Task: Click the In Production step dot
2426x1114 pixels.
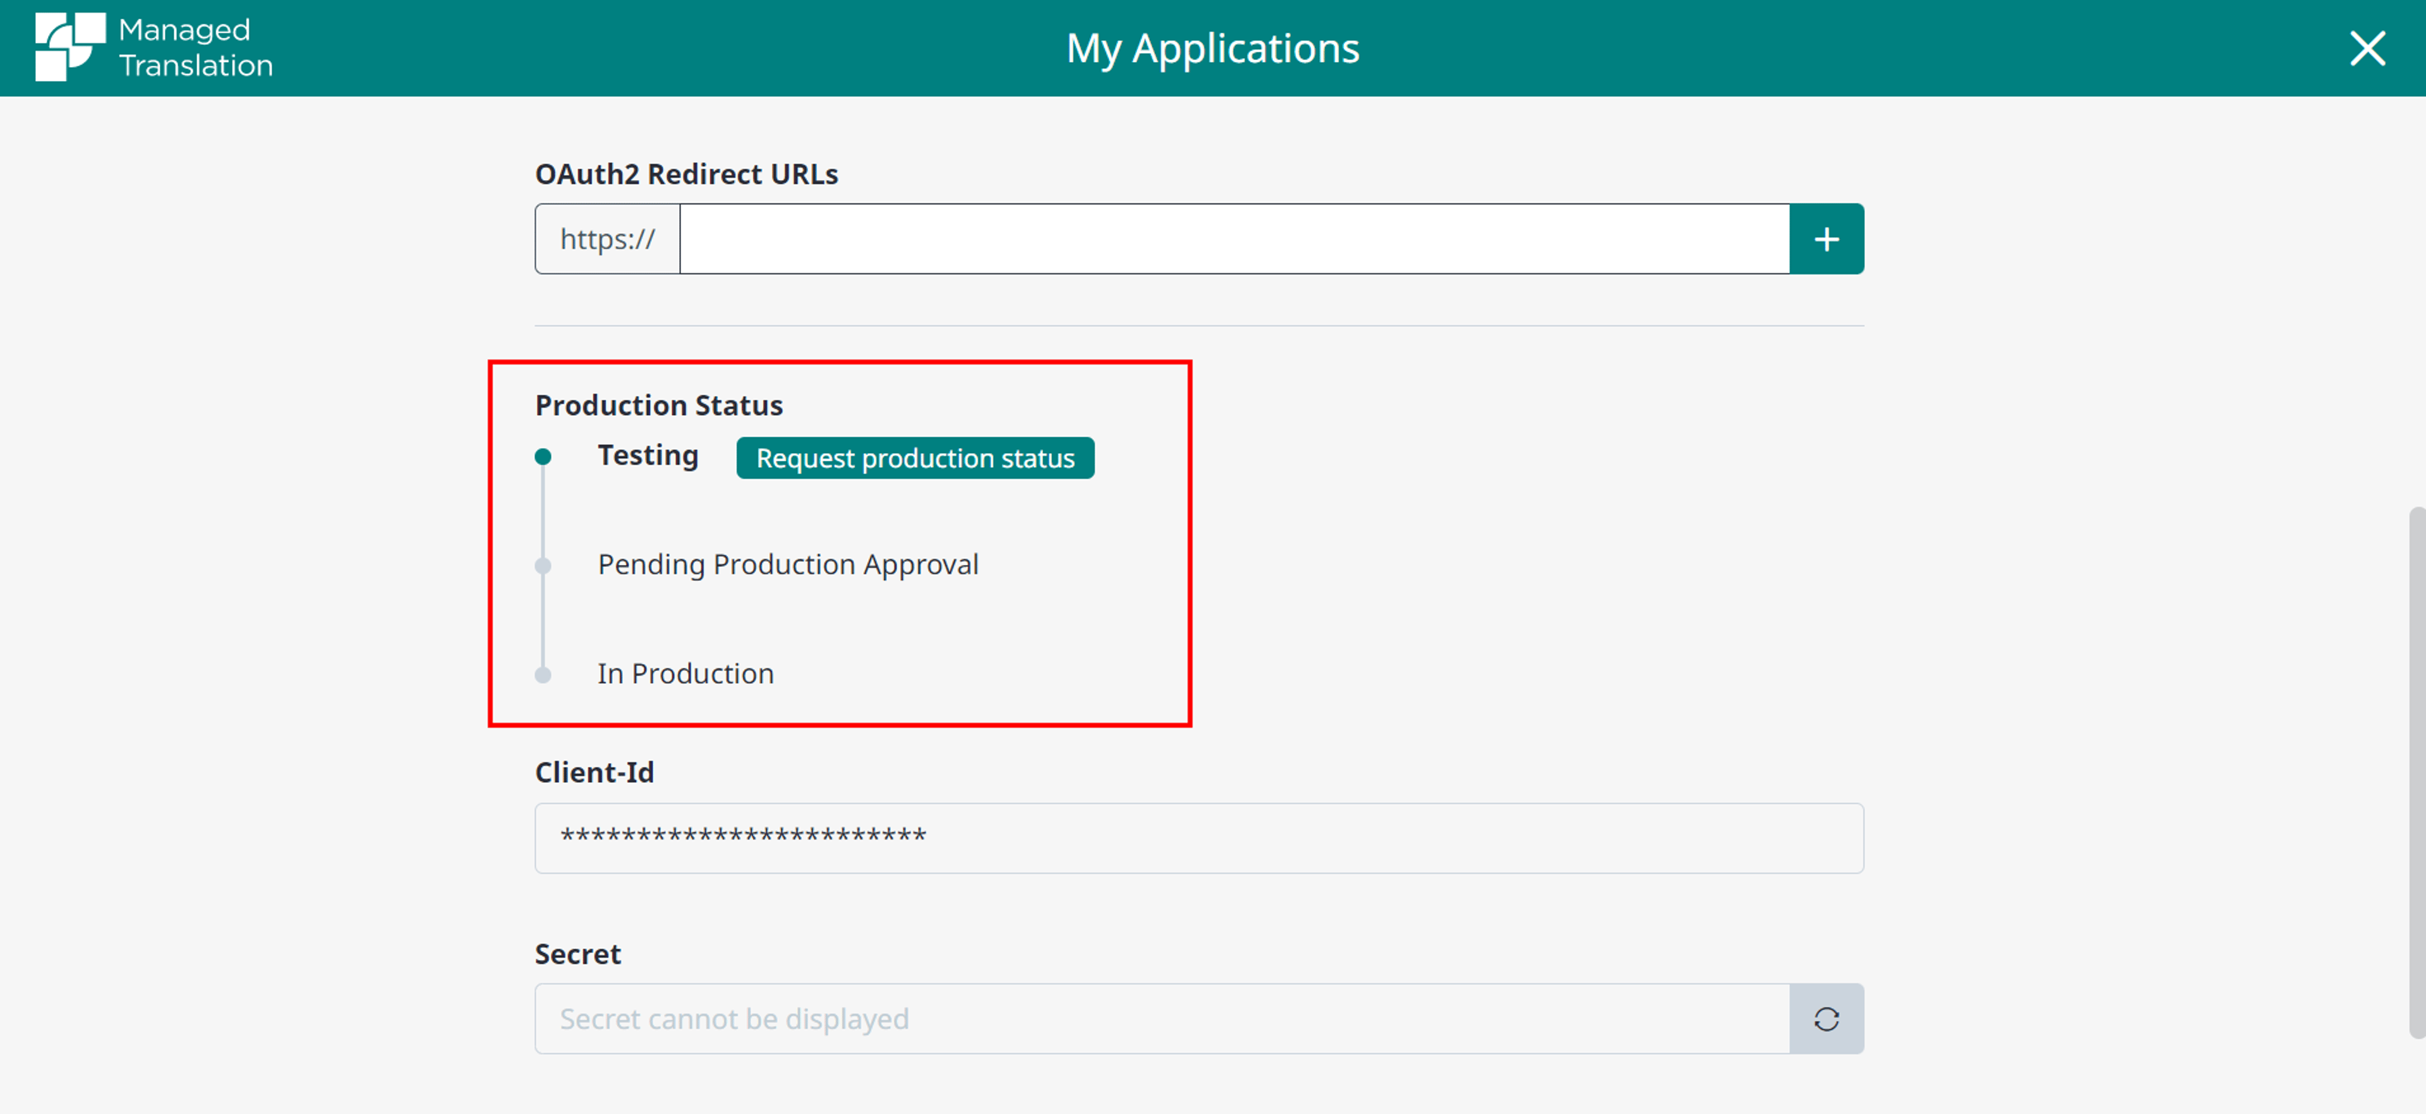Action: [543, 675]
